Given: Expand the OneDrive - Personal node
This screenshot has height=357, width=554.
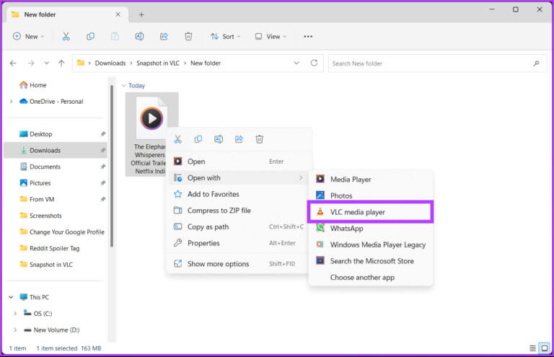Looking at the screenshot, I should pyautogui.click(x=11, y=102).
